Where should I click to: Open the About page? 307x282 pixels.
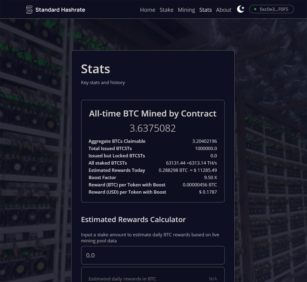point(223,10)
